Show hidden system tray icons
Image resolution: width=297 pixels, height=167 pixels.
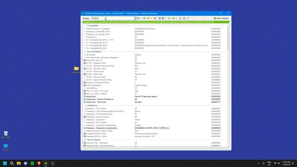pyautogui.click(x=258, y=163)
